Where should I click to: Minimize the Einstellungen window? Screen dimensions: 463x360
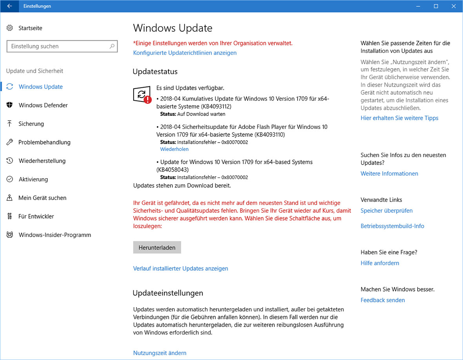point(418,6)
